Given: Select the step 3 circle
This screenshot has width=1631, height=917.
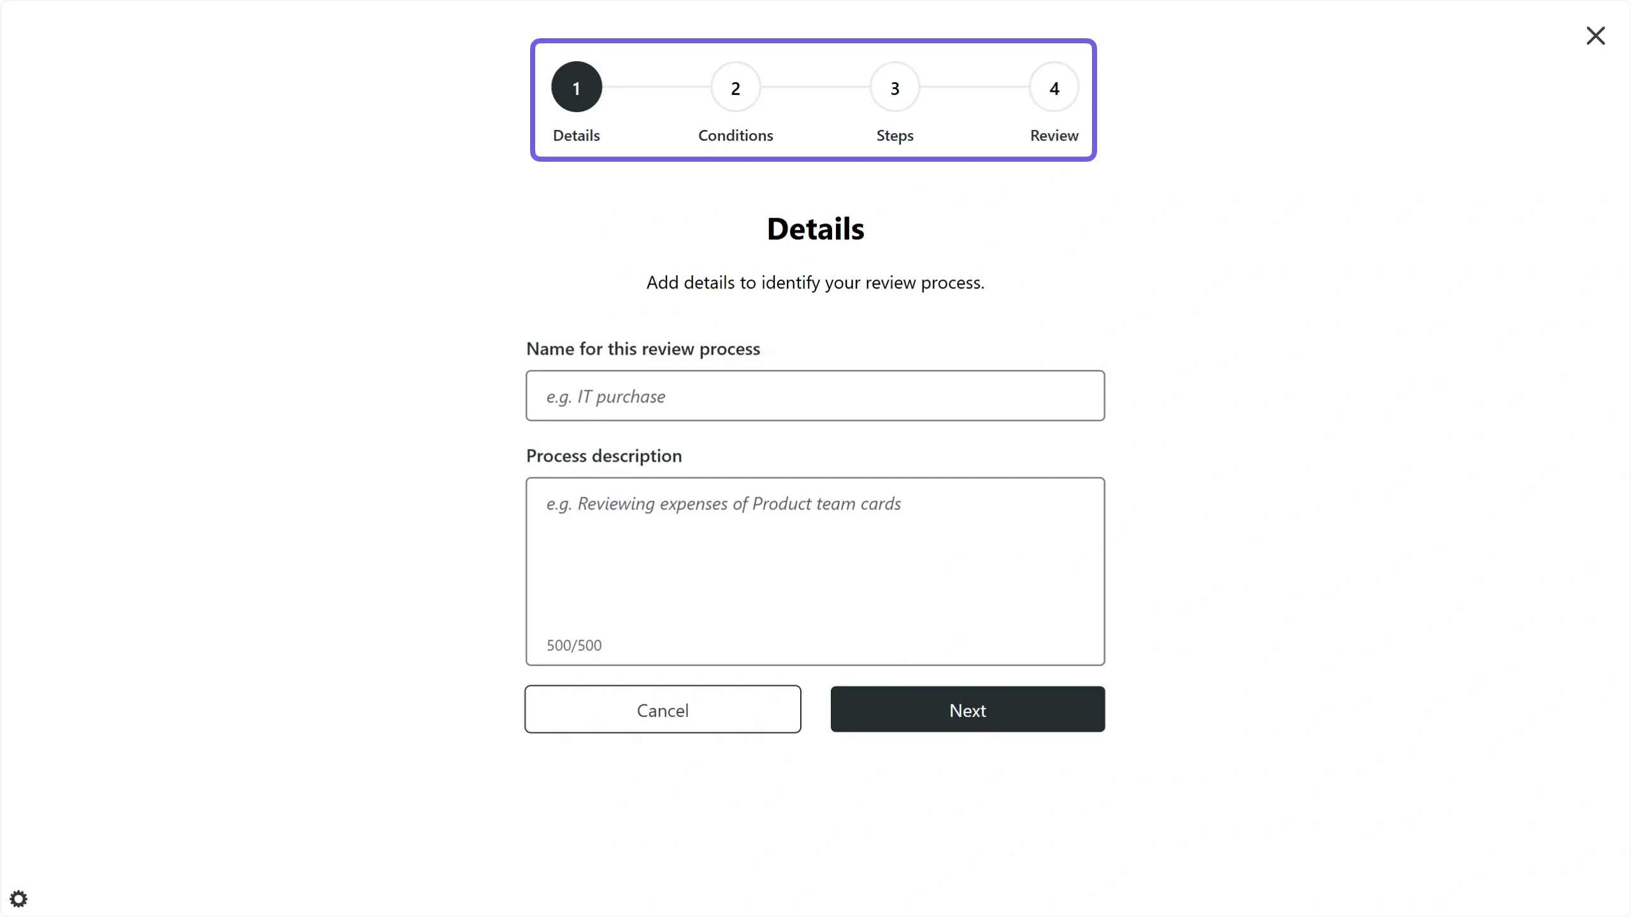Looking at the screenshot, I should click(x=893, y=87).
